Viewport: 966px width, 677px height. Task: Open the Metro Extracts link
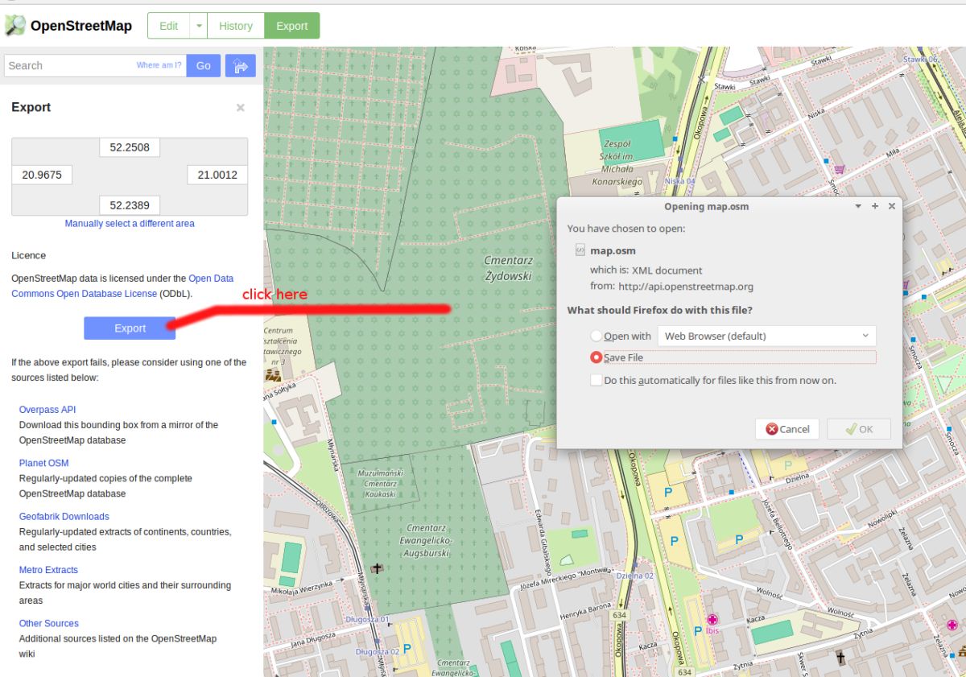coord(48,570)
